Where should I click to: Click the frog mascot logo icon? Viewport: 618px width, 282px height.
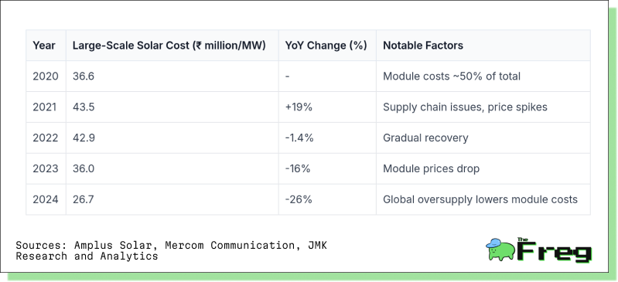(500, 250)
